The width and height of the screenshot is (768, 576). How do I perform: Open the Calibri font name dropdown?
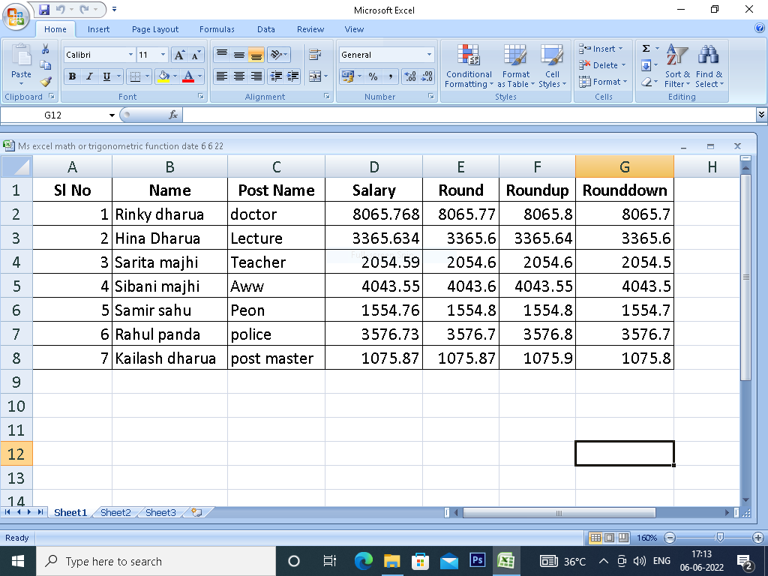click(130, 55)
